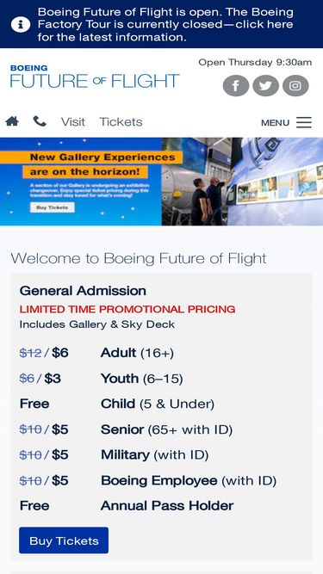
Task: Open the Facebook page icon
Action: coord(236,86)
